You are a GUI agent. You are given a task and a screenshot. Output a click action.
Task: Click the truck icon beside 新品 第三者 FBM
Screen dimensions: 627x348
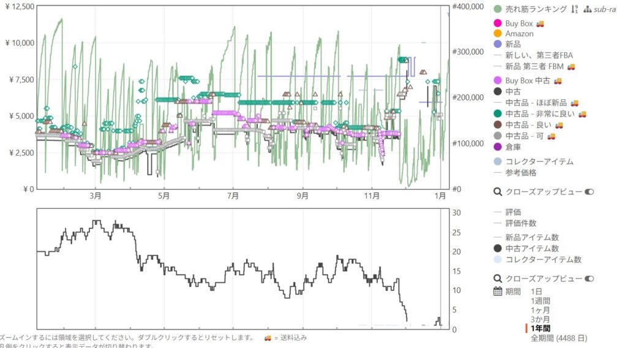tap(571, 66)
